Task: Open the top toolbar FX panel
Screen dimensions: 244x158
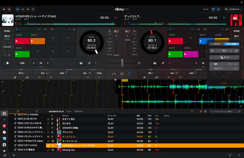Action: coord(23,9)
